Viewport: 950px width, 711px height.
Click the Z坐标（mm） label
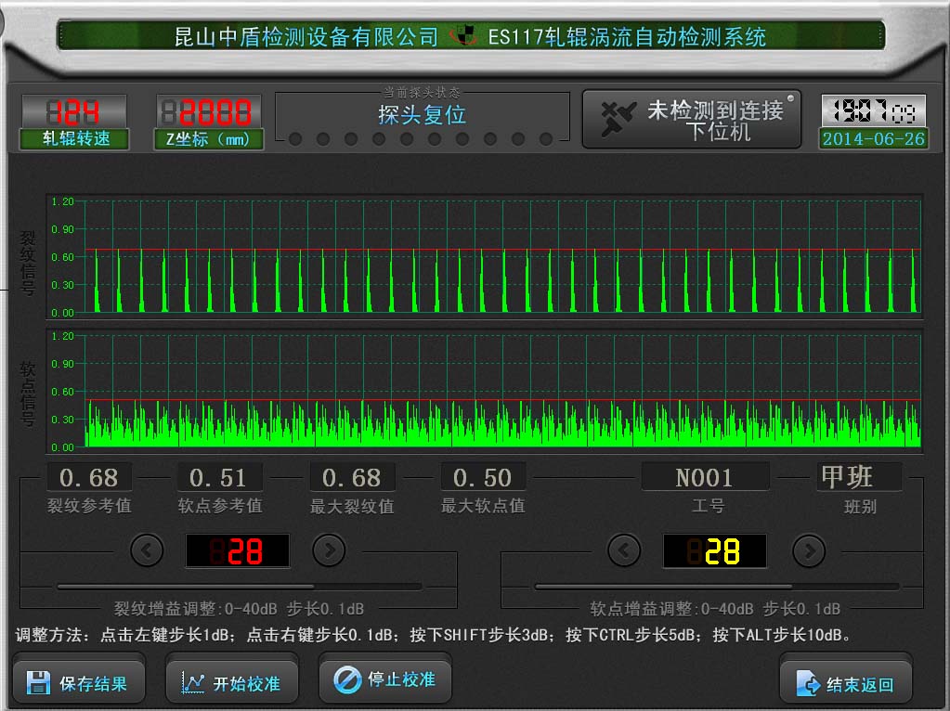[x=208, y=139]
